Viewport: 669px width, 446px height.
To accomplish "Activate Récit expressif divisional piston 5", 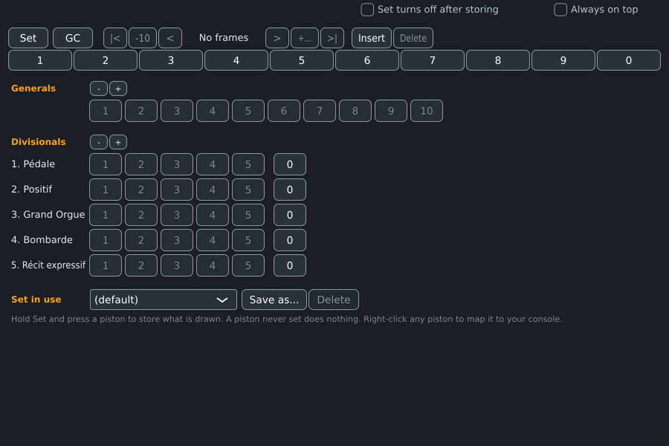I will click(x=248, y=265).
